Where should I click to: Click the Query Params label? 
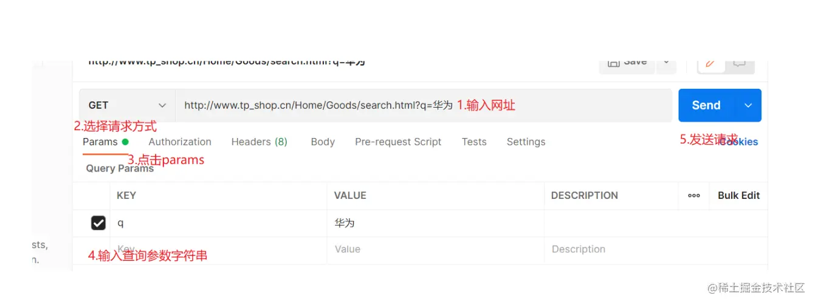[120, 168]
